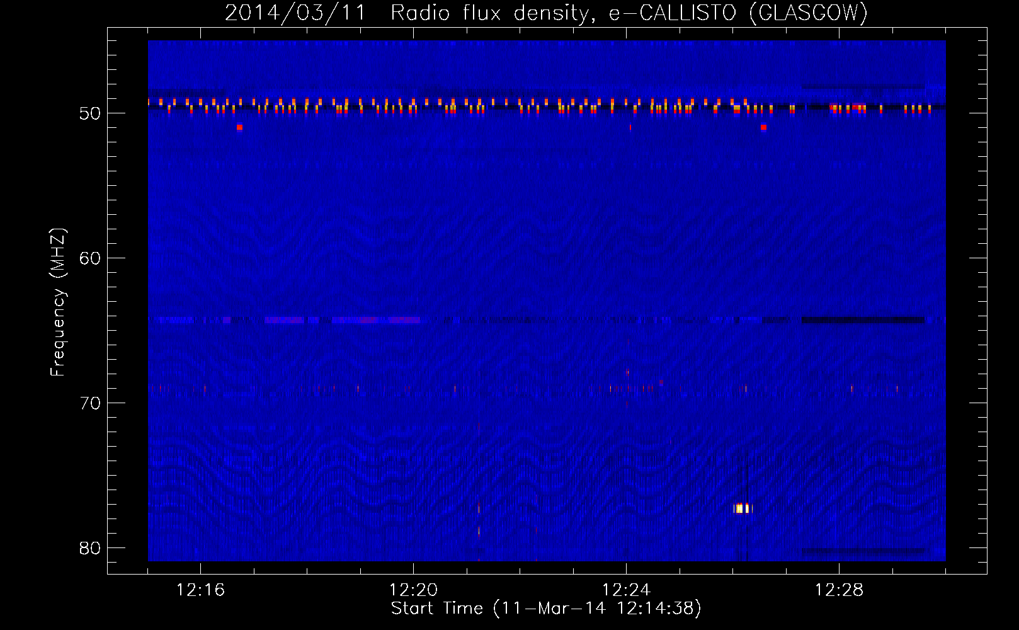The width and height of the screenshot is (1019, 630).
Task: Click the plot title '2014/03/11 Radio flux density, e-CALLISTO (GLASGOW)'
Action: (546, 13)
